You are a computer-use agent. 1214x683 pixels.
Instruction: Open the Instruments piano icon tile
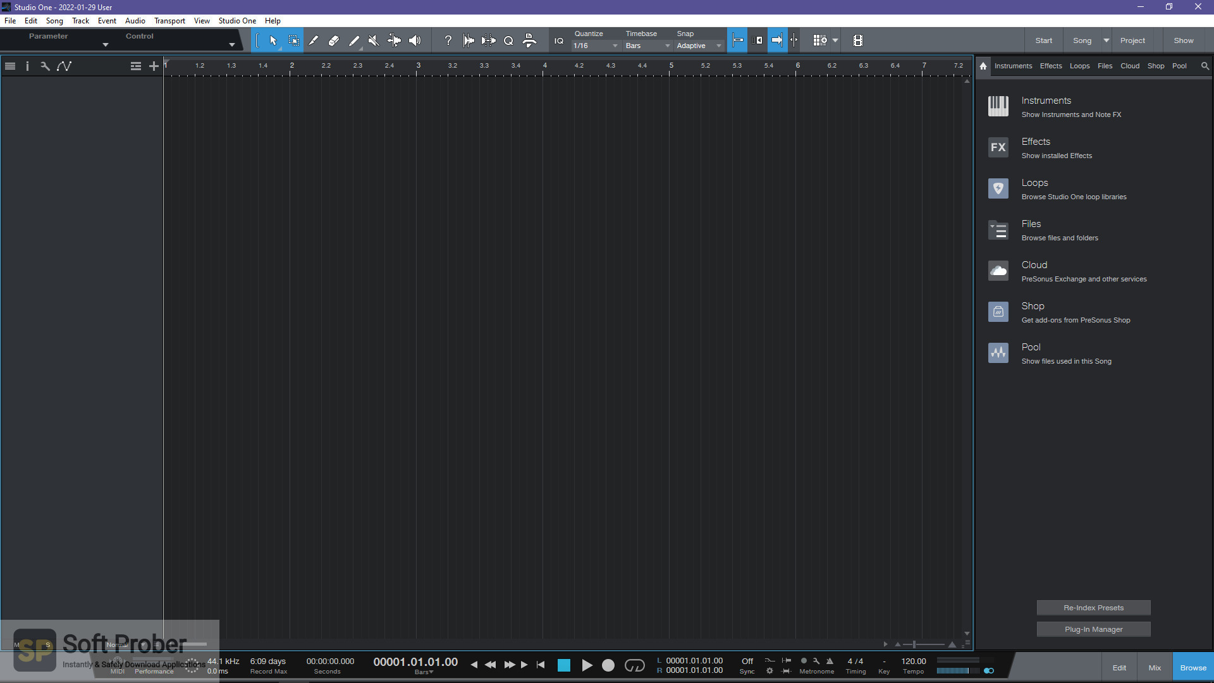(998, 106)
